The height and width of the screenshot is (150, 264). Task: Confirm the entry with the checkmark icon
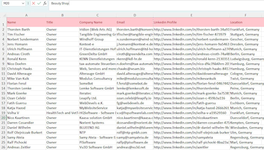[39, 3]
